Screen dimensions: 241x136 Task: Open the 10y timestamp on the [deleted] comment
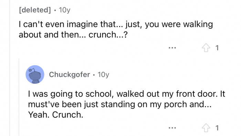point(65,10)
